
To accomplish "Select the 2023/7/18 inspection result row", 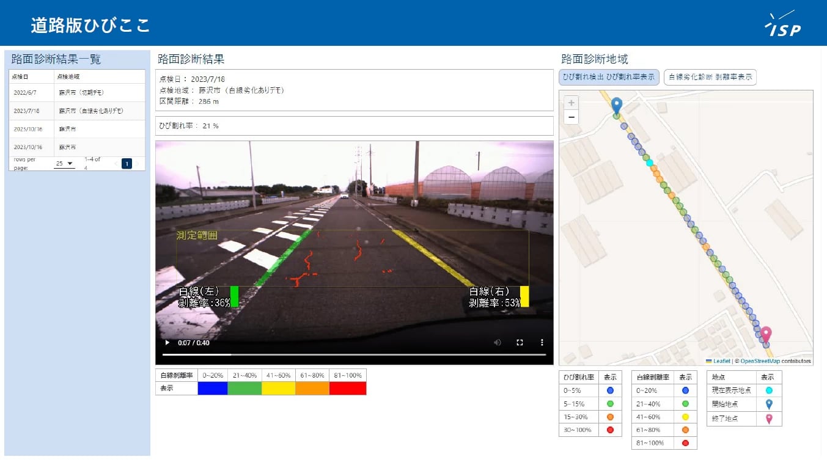I will coord(76,111).
